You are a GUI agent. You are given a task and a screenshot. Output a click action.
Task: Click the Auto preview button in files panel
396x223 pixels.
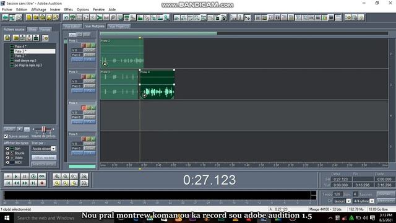pos(10,129)
